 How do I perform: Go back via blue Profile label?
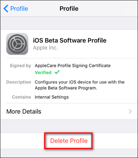19,9
